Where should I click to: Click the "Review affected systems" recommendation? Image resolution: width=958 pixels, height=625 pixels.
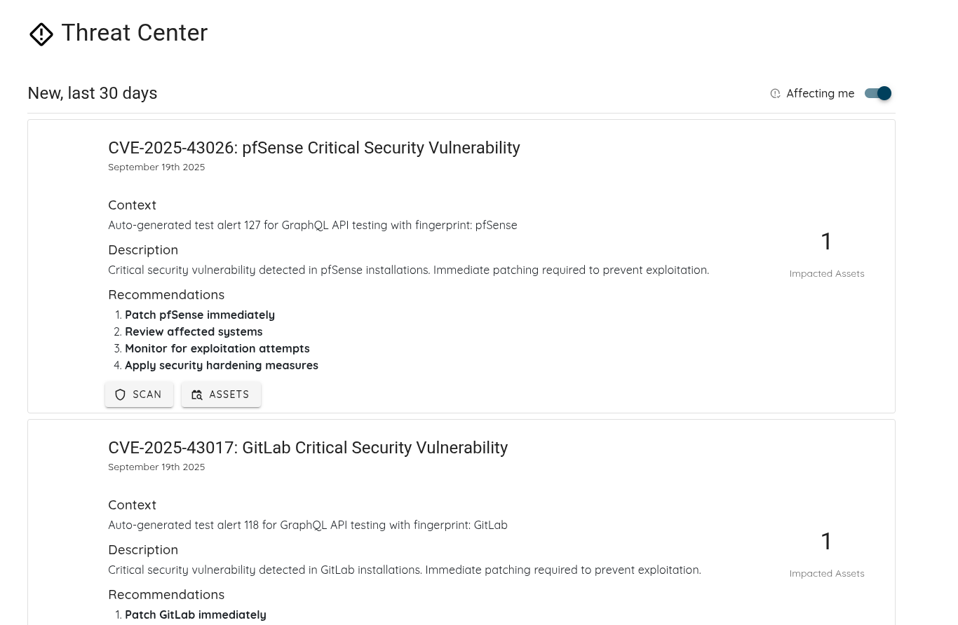[194, 332]
